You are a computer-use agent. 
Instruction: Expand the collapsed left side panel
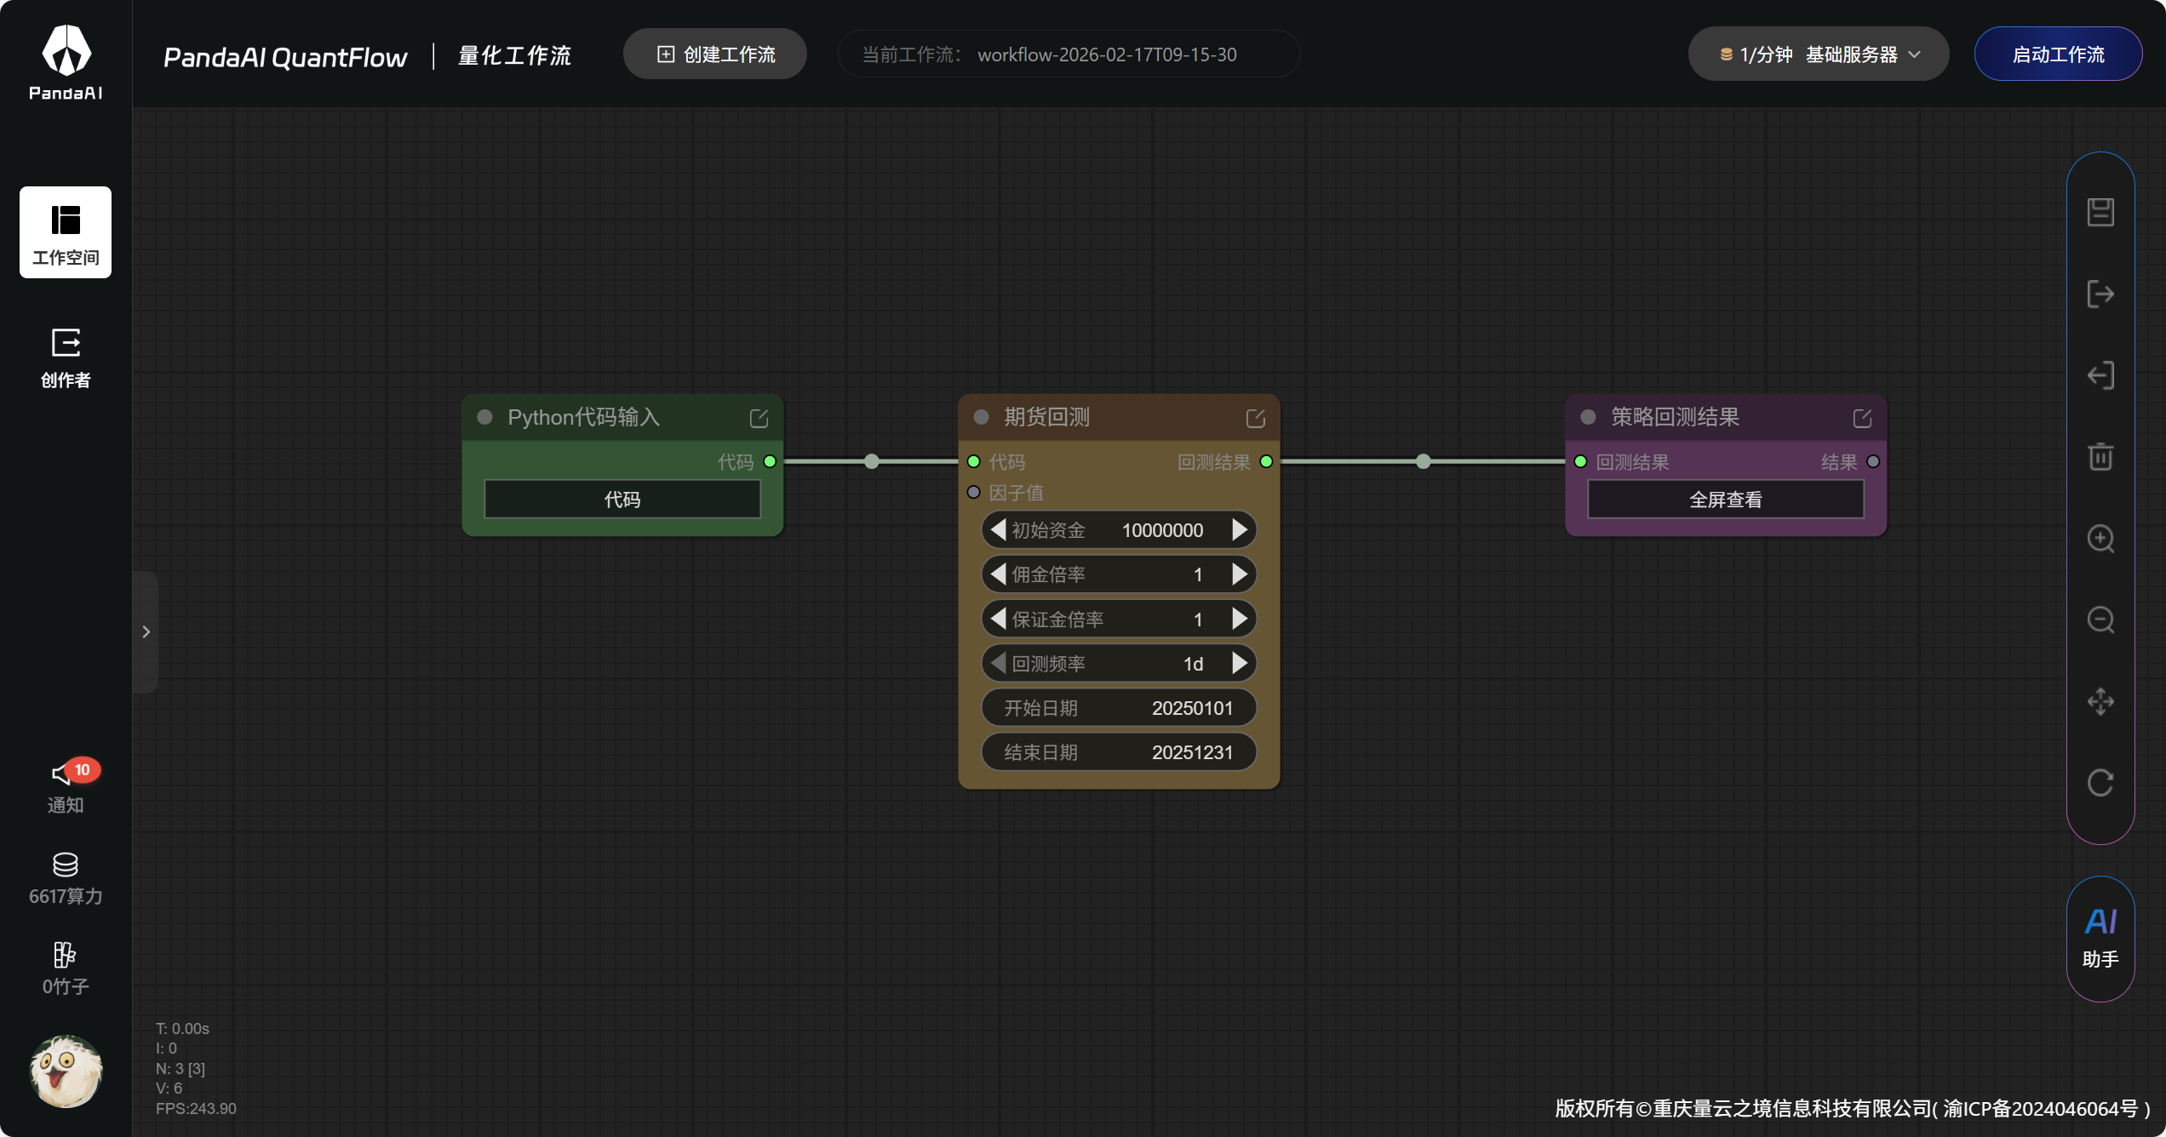click(x=146, y=631)
